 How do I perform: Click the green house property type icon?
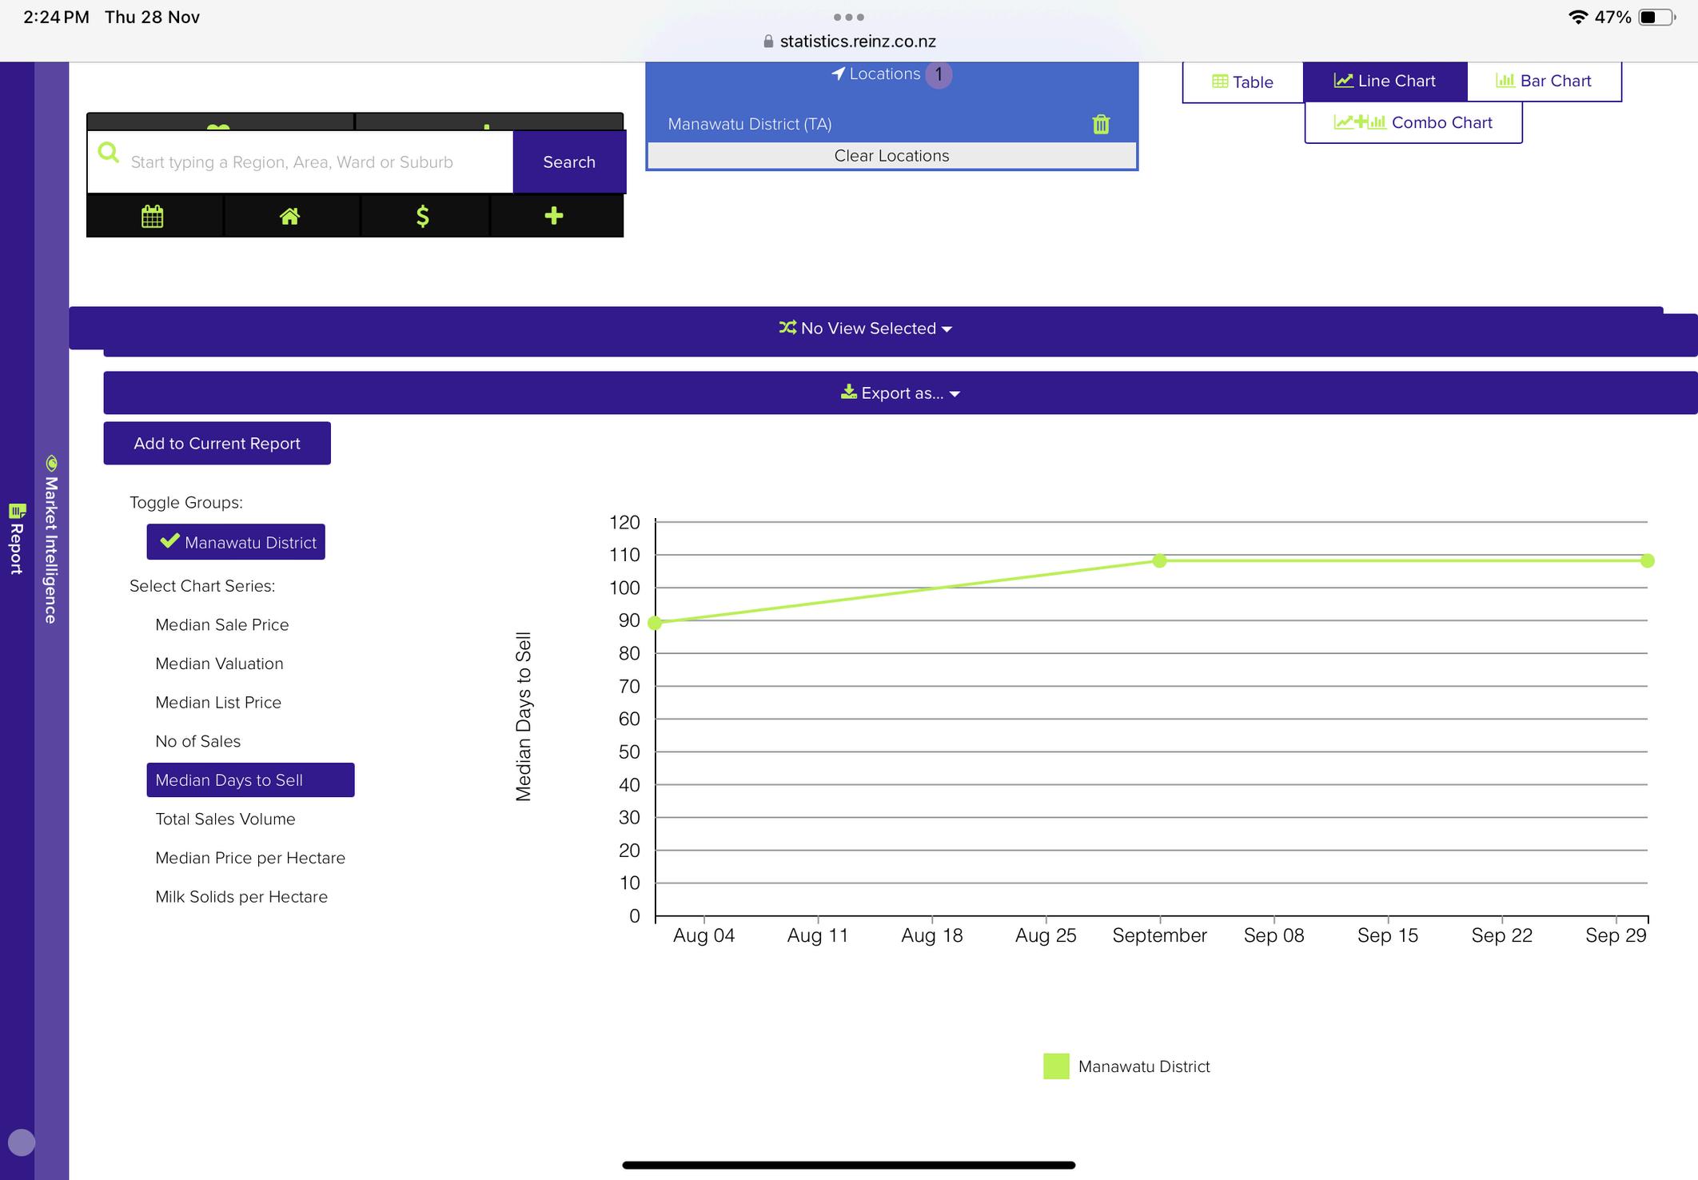[289, 216]
